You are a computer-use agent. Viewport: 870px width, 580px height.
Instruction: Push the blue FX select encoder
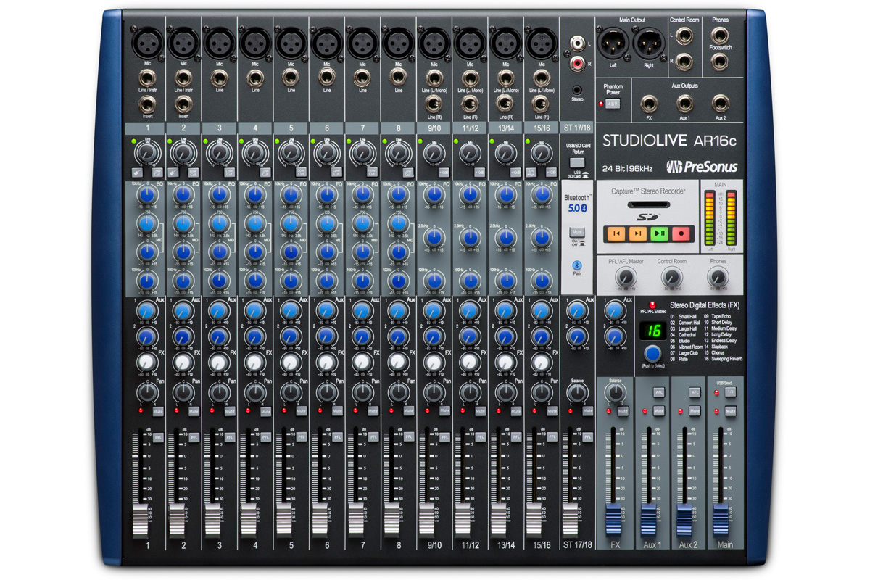tap(653, 354)
